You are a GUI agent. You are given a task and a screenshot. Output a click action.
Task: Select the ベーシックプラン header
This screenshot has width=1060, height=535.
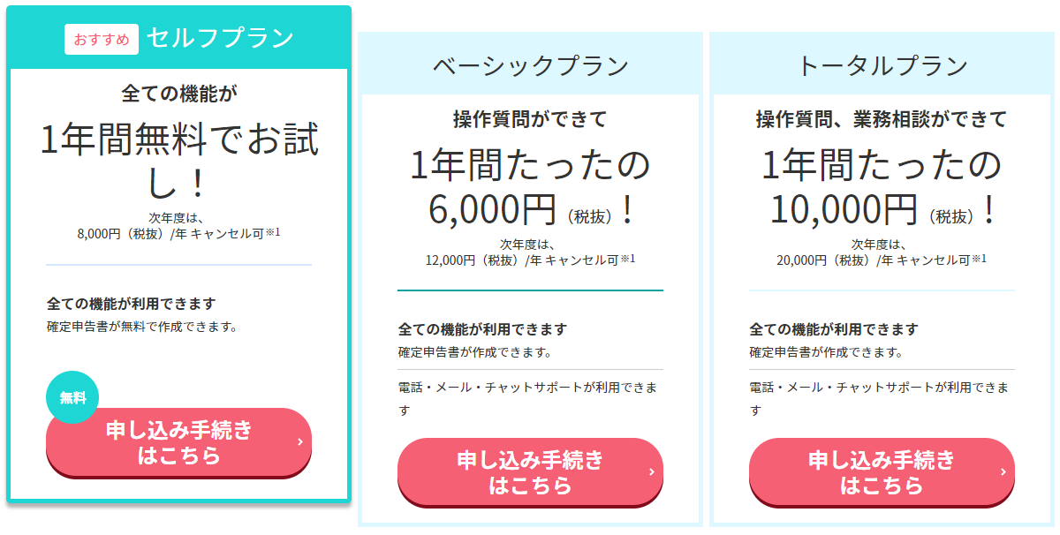530,66
